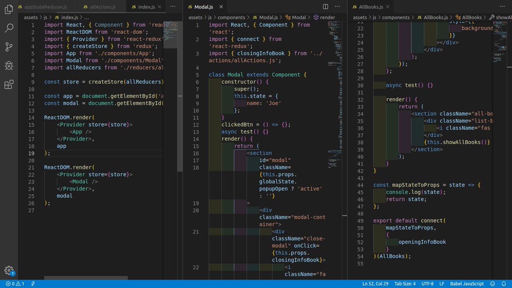Click line number 30 in AllBooks.js
Image resolution: width=512 pixels, height=288 pixels.
360,85
